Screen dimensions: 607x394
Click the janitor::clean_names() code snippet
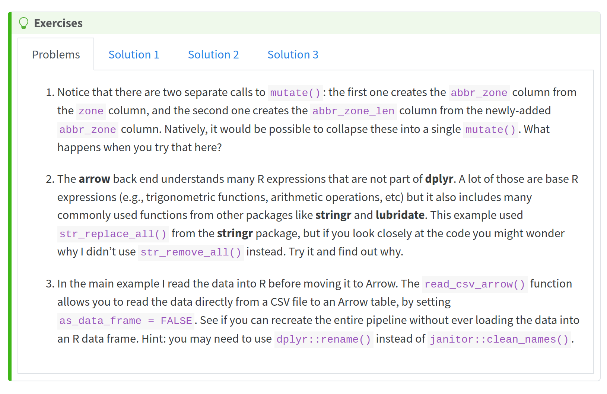coord(499,339)
